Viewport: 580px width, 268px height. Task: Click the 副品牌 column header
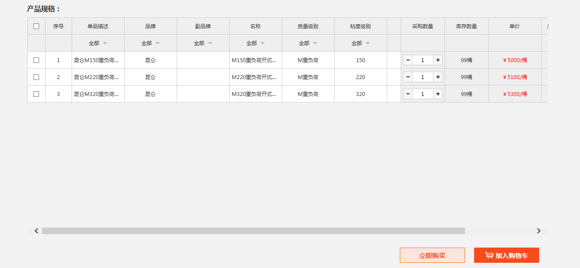pyautogui.click(x=203, y=26)
